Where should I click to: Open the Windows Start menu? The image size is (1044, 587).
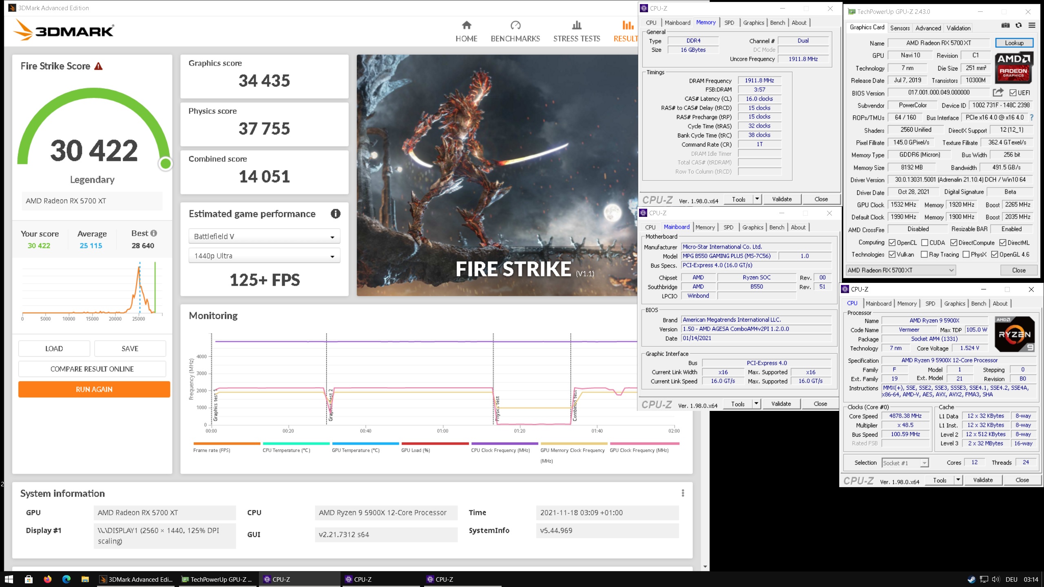(x=9, y=579)
